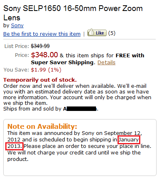Click the 'Note on Availability:' heading
Image resolution: width=159 pixels, height=178 pixels.
coord(42,126)
